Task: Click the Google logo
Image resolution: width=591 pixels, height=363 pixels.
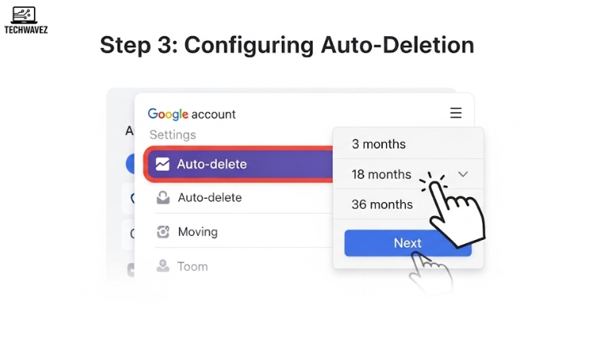Action: (x=165, y=114)
